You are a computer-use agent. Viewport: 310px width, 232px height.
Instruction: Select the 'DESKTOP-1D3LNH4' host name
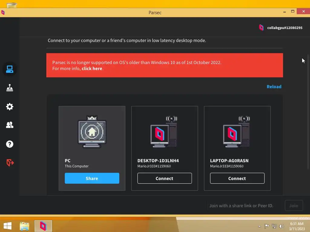(158, 161)
